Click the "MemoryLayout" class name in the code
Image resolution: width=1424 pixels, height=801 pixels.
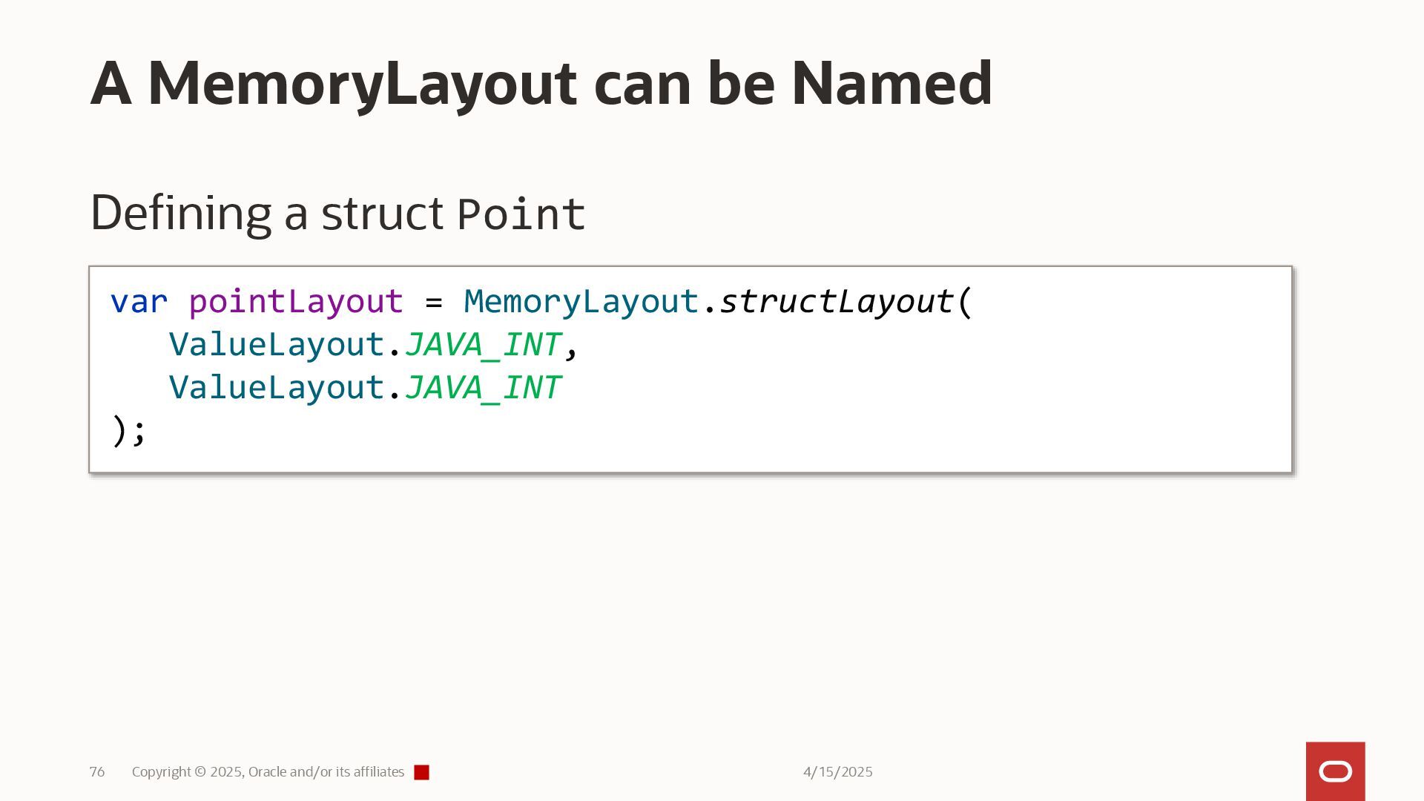[x=581, y=302]
